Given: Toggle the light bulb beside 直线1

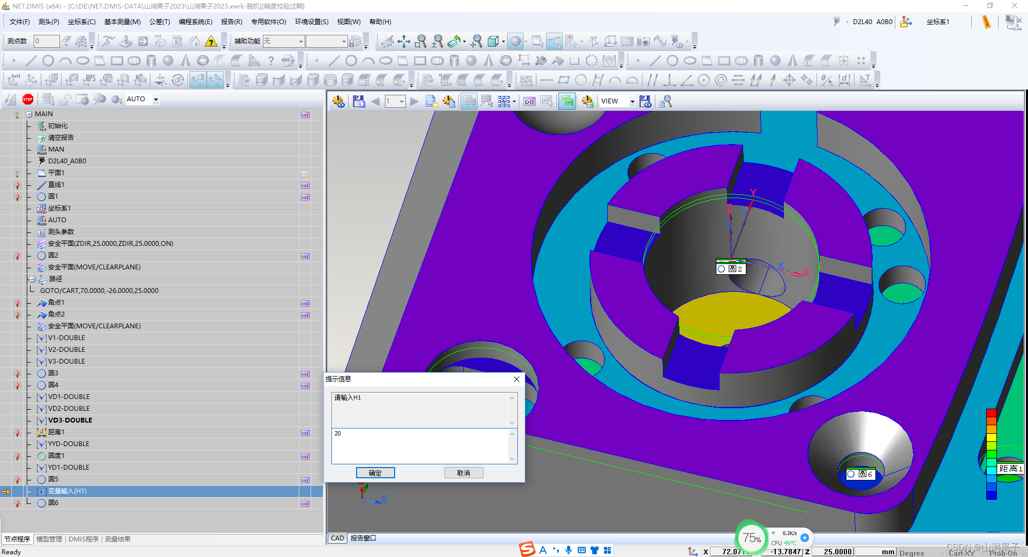Looking at the screenshot, I should 17,185.
